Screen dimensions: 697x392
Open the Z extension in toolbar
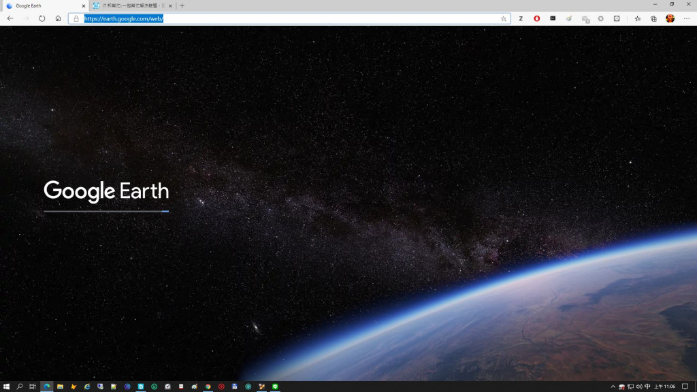coord(521,18)
